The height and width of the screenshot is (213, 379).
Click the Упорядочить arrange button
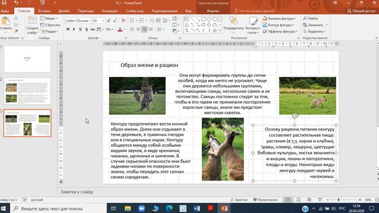(x=233, y=25)
